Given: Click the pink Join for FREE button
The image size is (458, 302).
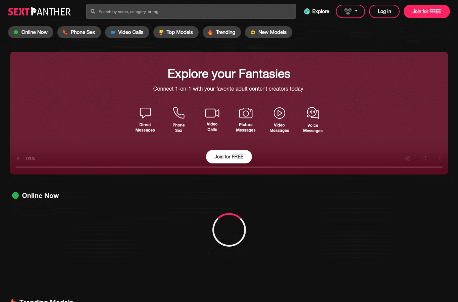Looking at the screenshot, I should pyautogui.click(x=427, y=11).
